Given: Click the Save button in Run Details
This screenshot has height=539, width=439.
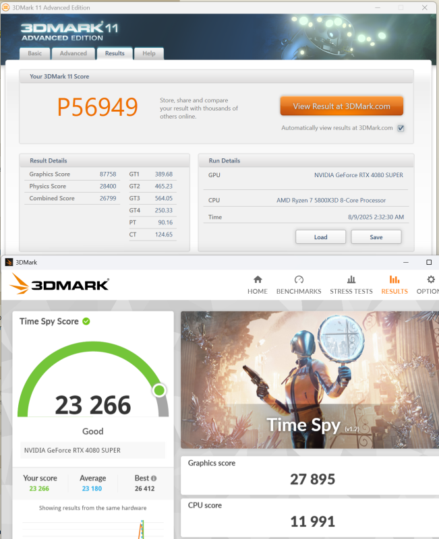Looking at the screenshot, I should point(376,237).
